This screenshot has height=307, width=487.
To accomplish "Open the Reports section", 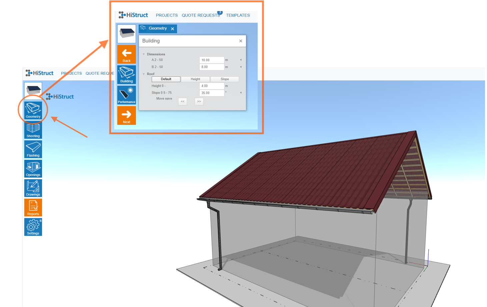I will click(33, 208).
